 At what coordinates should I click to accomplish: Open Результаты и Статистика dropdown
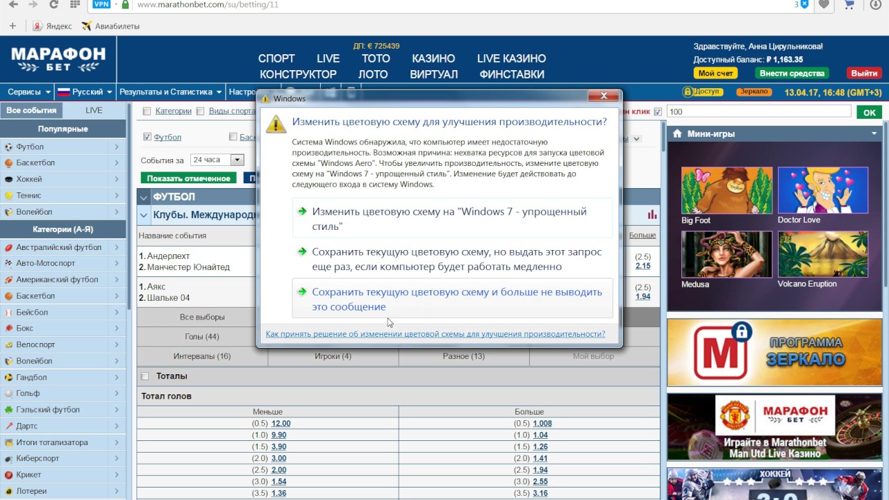(x=170, y=92)
